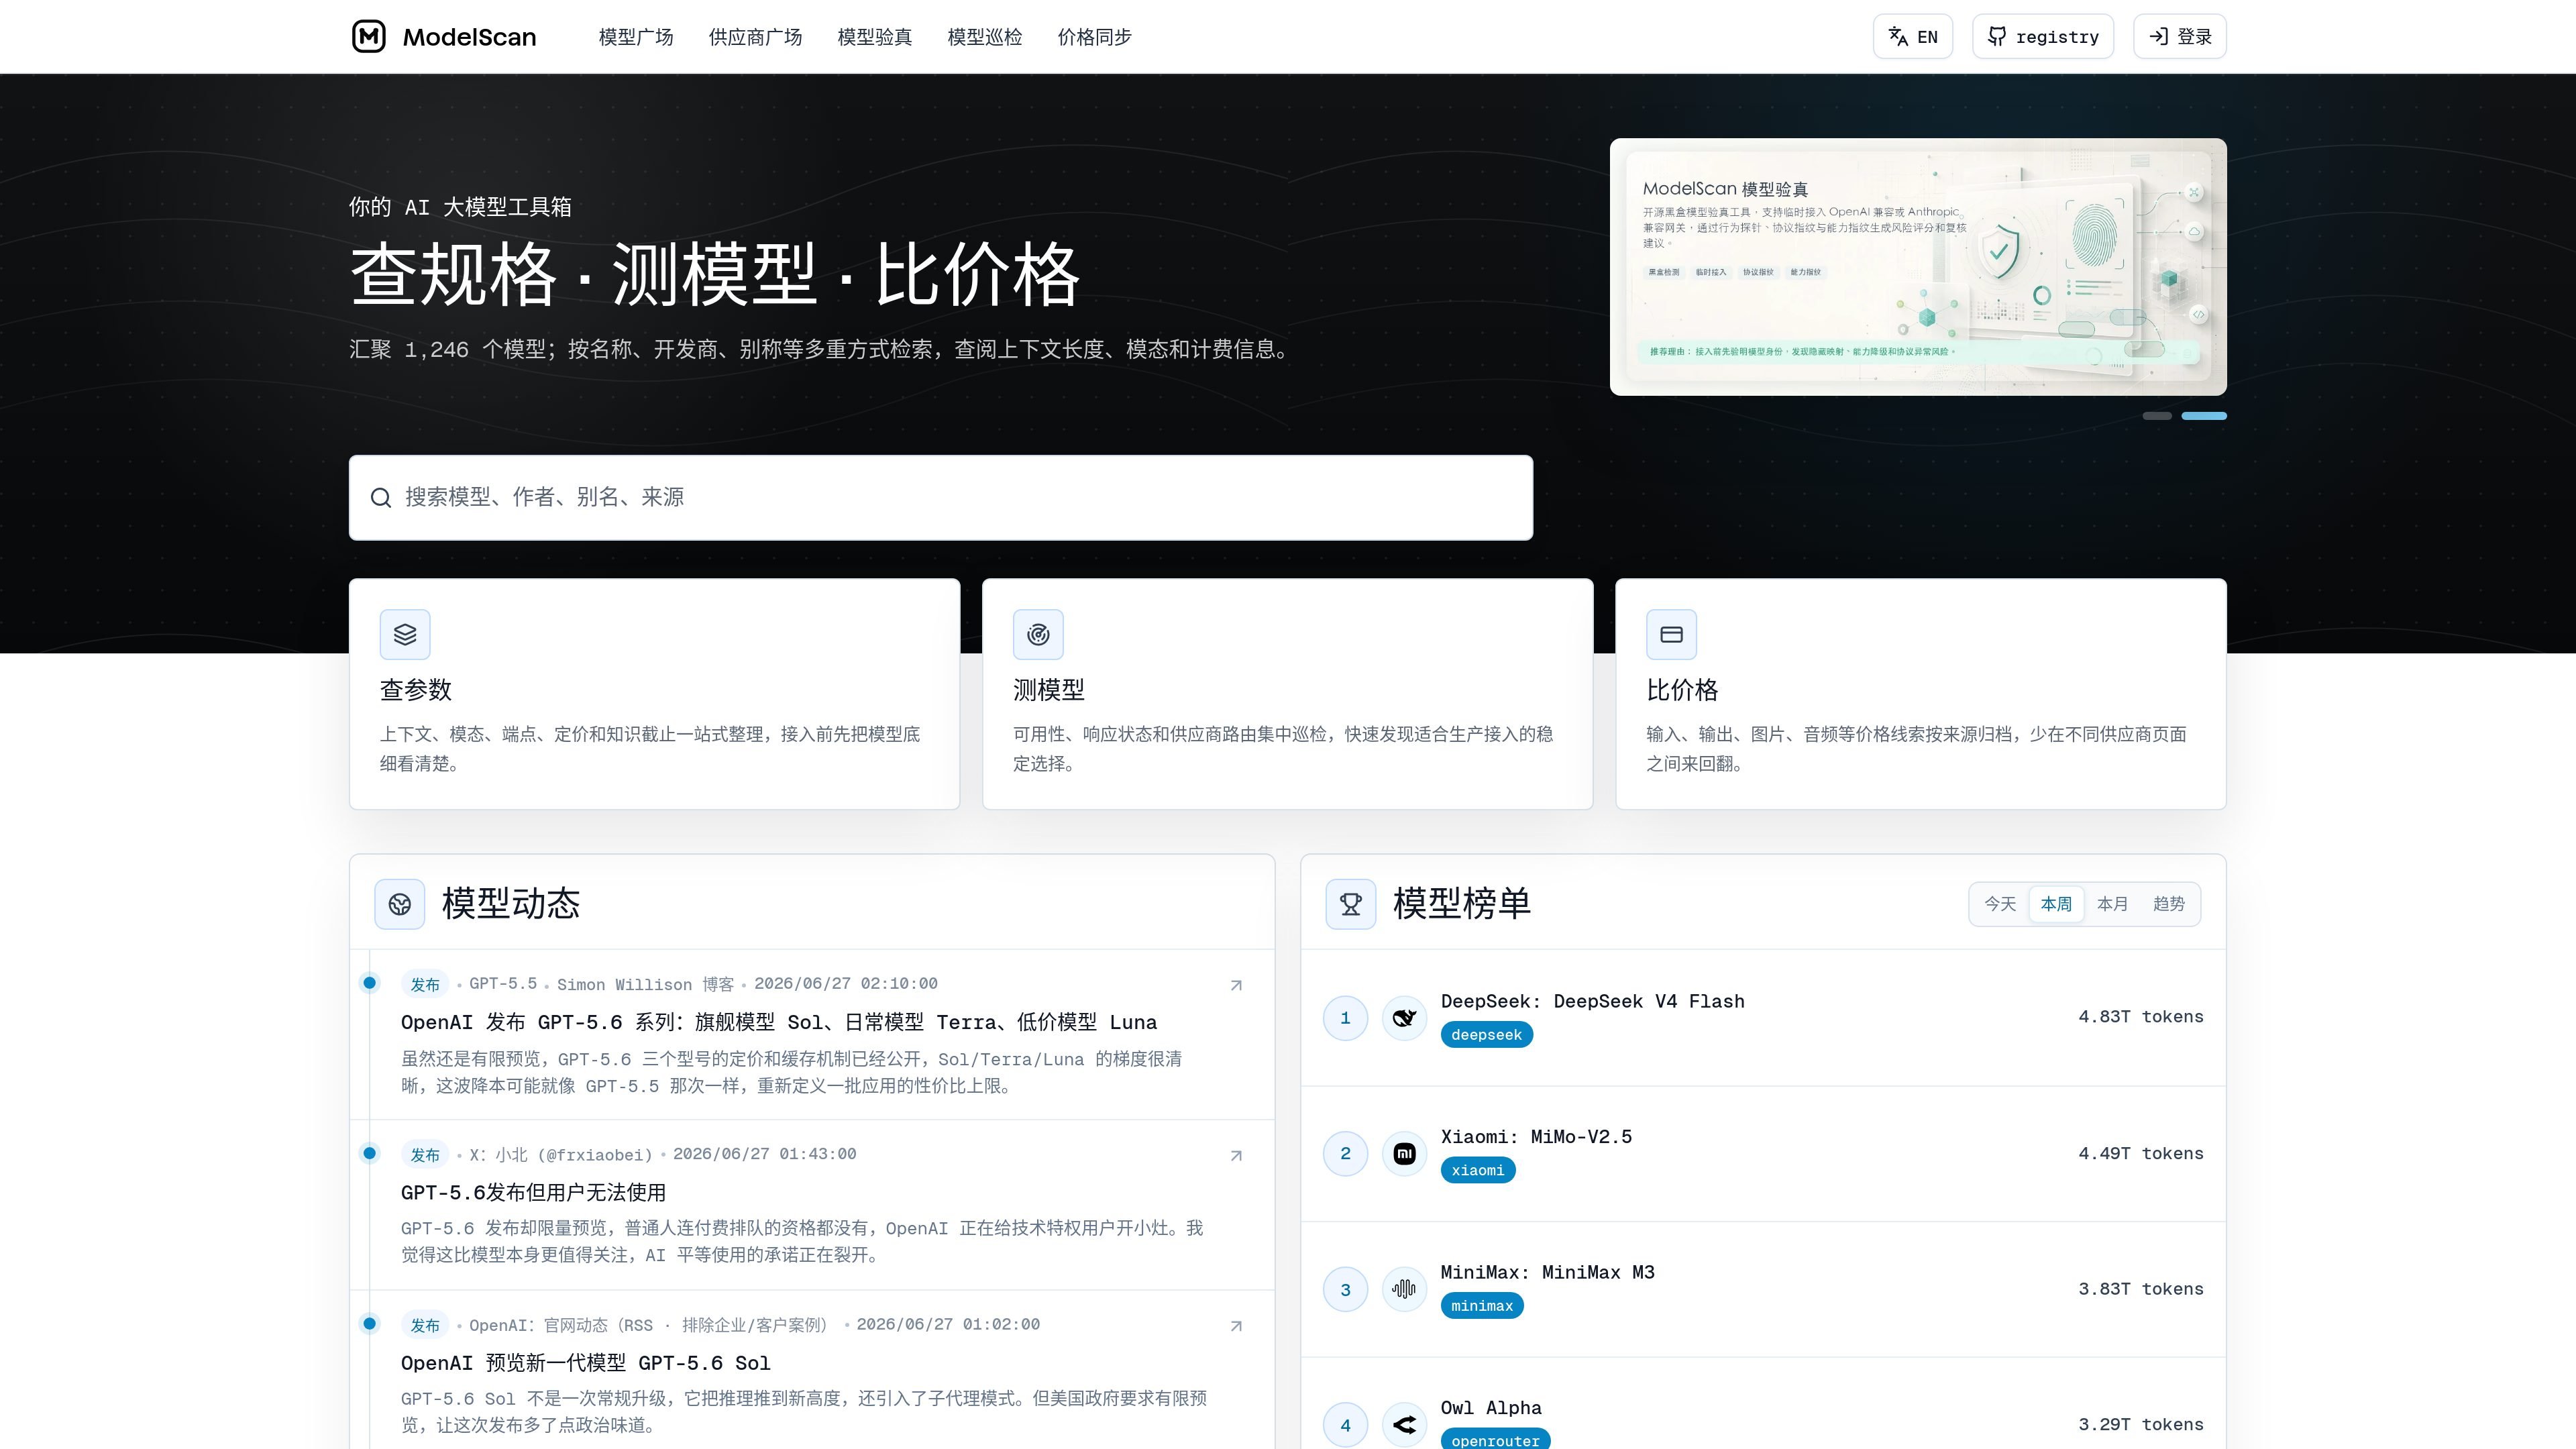Open external link arrow for GPT-5.6 Sol preview
This screenshot has height=1449, width=2576.
(x=1236, y=1326)
